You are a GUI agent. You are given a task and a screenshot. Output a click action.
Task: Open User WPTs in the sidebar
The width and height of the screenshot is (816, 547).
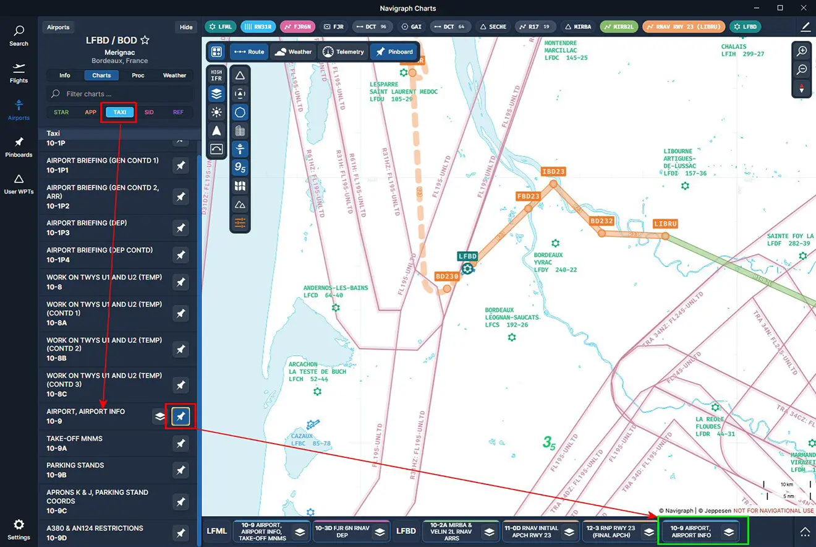pos(19,184)
